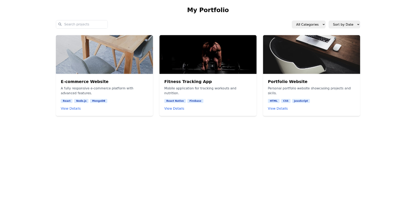Viewport: 416px width, 218px height.
Task: View Details for E-commerce Website
Action: coord(71,108)
